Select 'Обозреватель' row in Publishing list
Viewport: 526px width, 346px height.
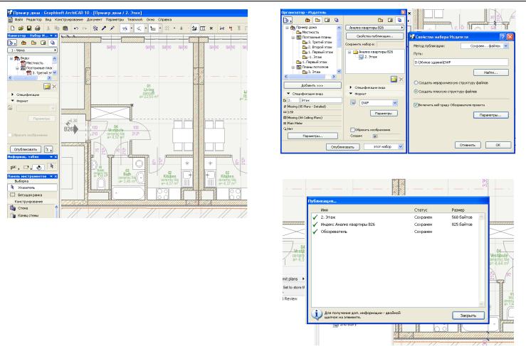tap(395, 232)
